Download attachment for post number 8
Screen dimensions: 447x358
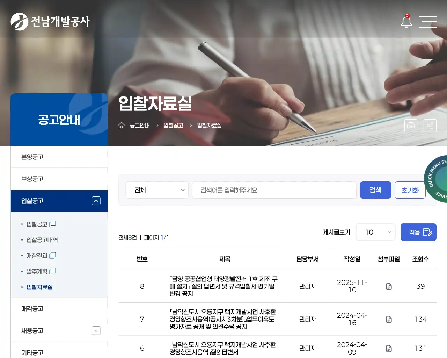click(x=389, y=286)
